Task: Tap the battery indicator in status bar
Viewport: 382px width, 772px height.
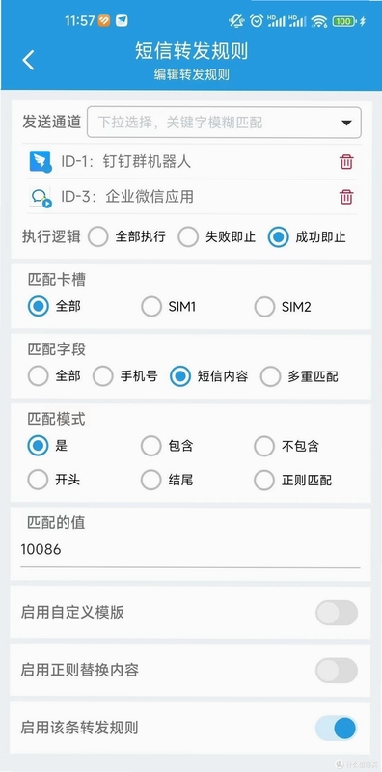Action: point(344,21)
